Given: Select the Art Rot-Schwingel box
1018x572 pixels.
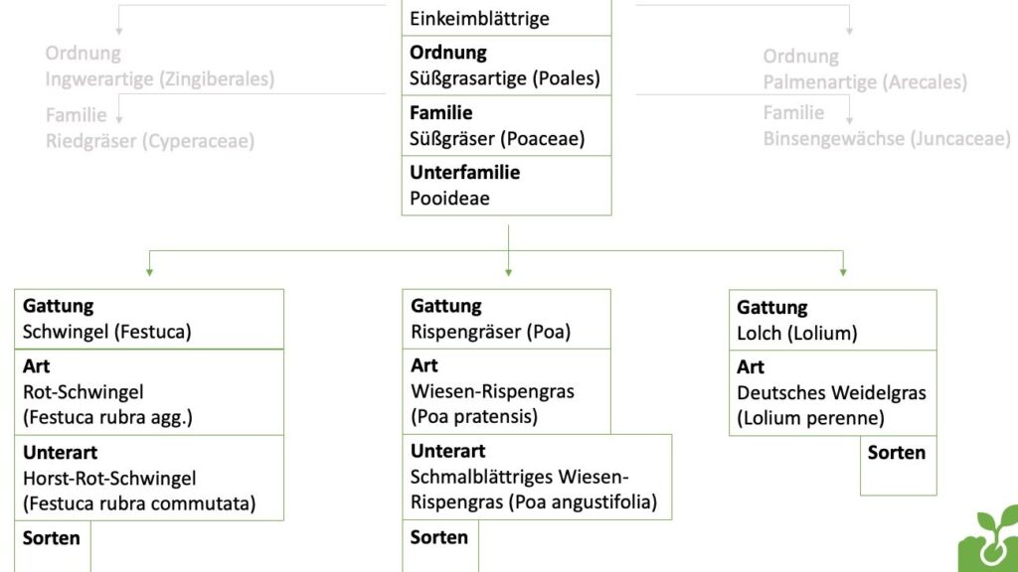Looking at the screenshot, I should (x=149, y=391).
